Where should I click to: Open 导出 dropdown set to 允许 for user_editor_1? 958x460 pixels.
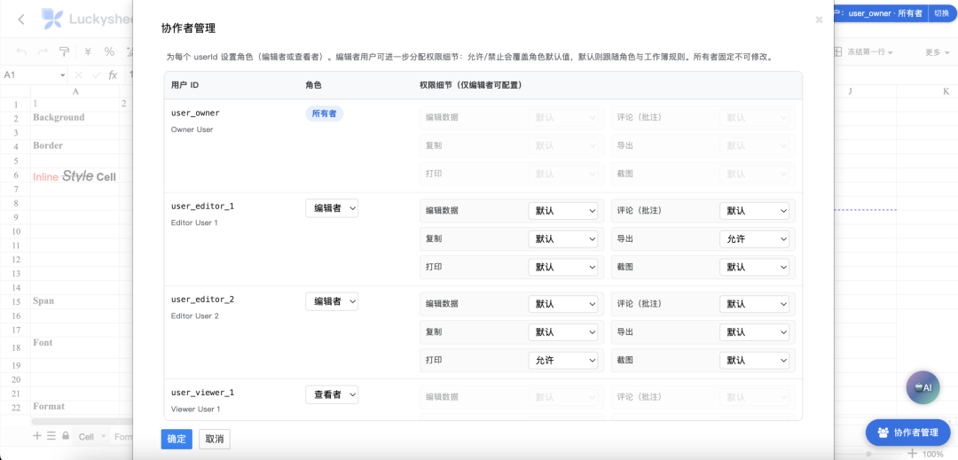coord(754,238)
